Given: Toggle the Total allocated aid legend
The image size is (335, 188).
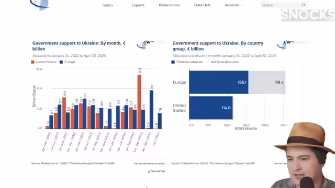Looking at the screenshot, I should pos(187,62).
